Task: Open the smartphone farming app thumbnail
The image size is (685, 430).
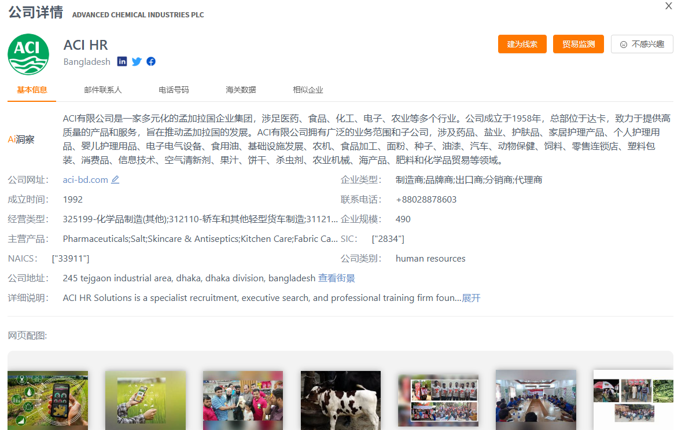Action: click(47, 400)
